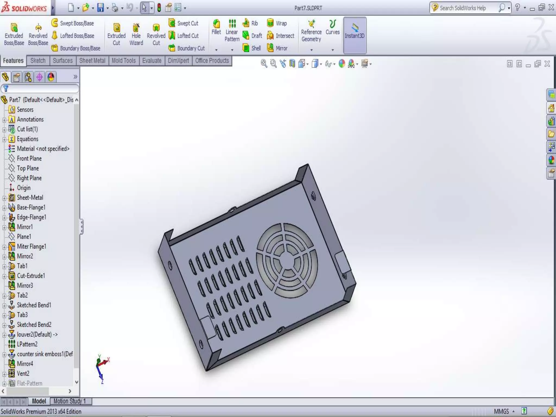This screenshot has height=417, width=556.
Task: Toggle the Instant3D button
Action: click(x=355, y=35)
